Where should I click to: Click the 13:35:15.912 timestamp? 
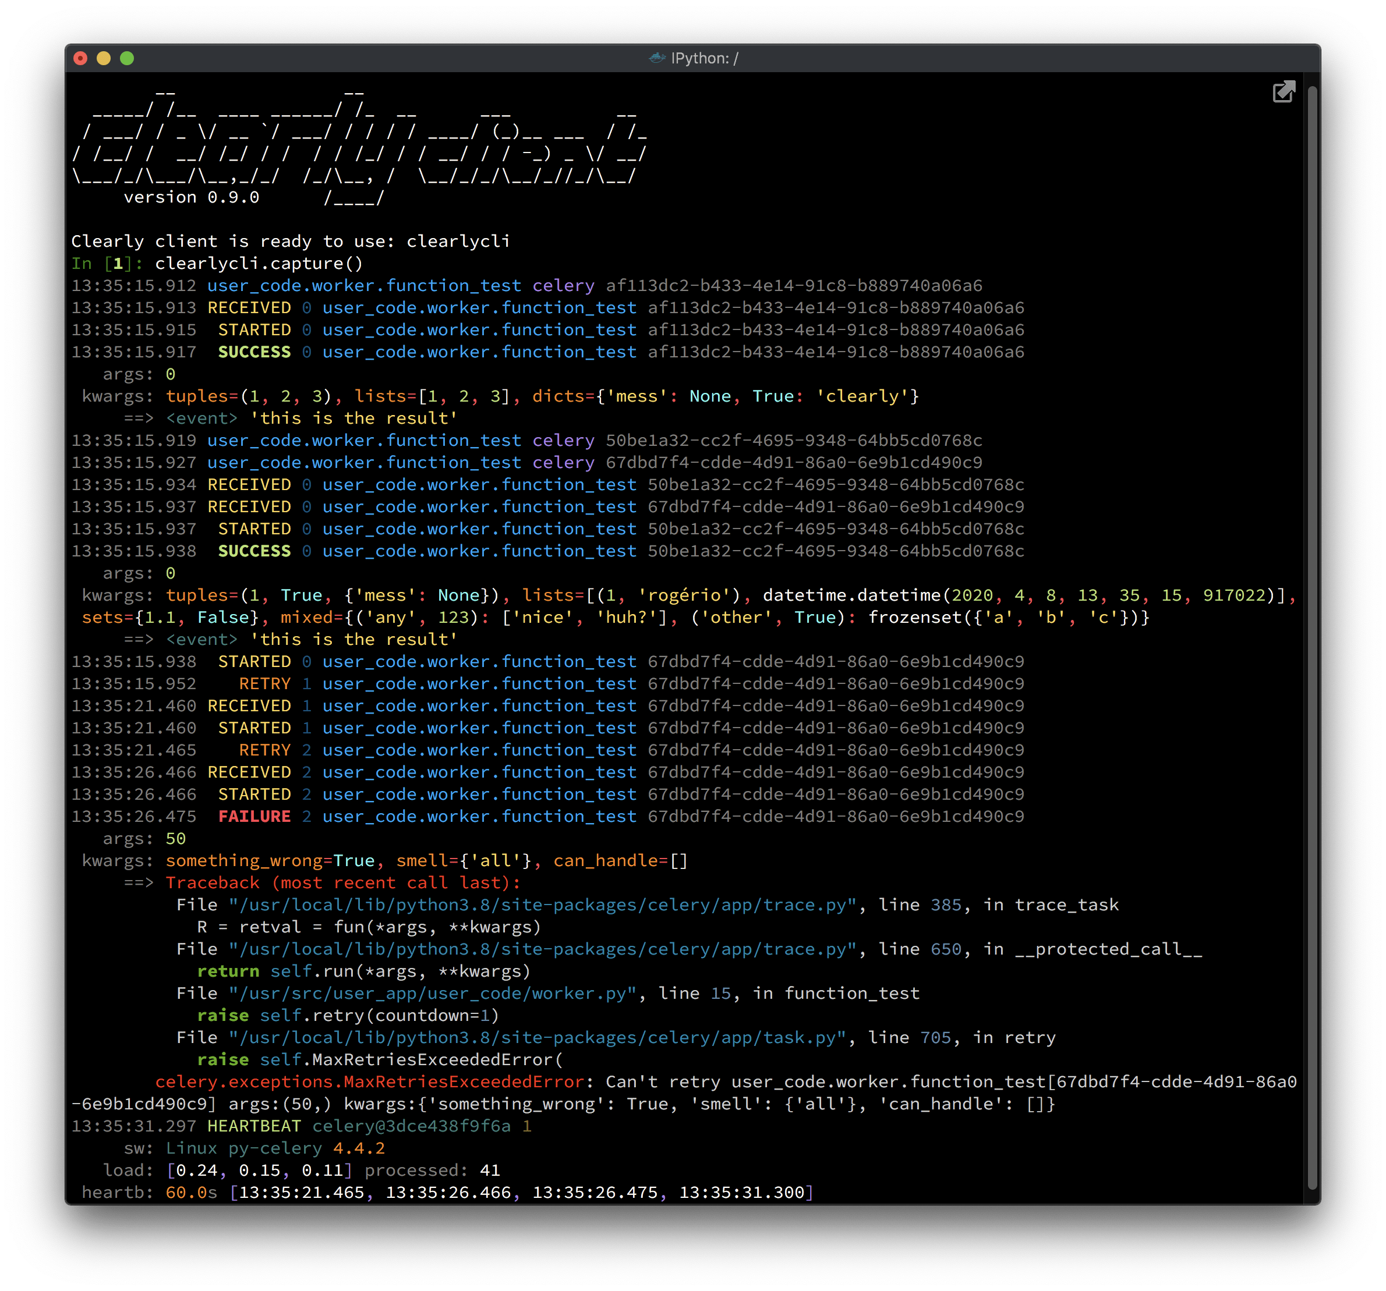(x=134, y=286)
